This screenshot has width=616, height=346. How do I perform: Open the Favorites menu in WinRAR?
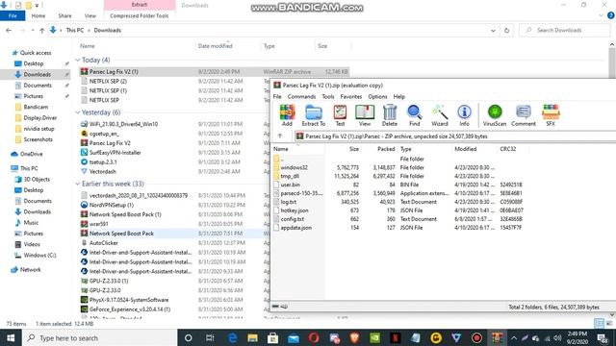tap(350, 96)
